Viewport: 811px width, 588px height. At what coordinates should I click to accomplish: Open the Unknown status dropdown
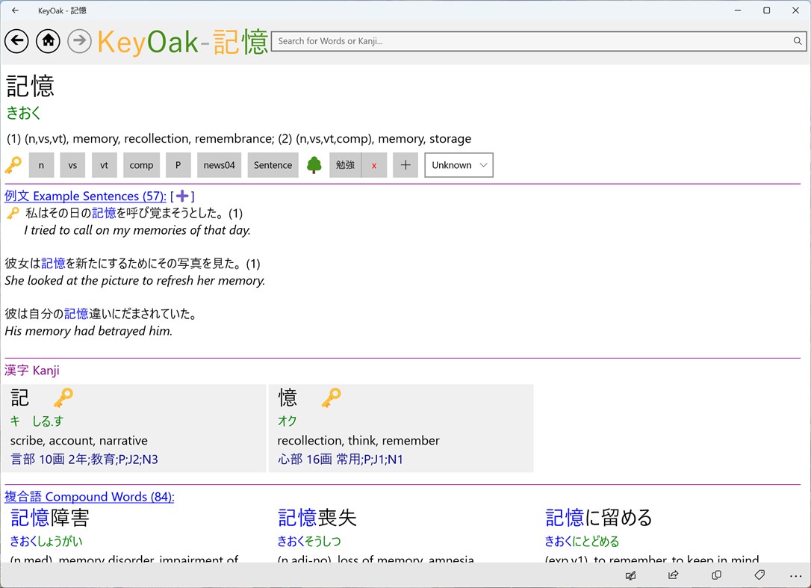(459, 164)
